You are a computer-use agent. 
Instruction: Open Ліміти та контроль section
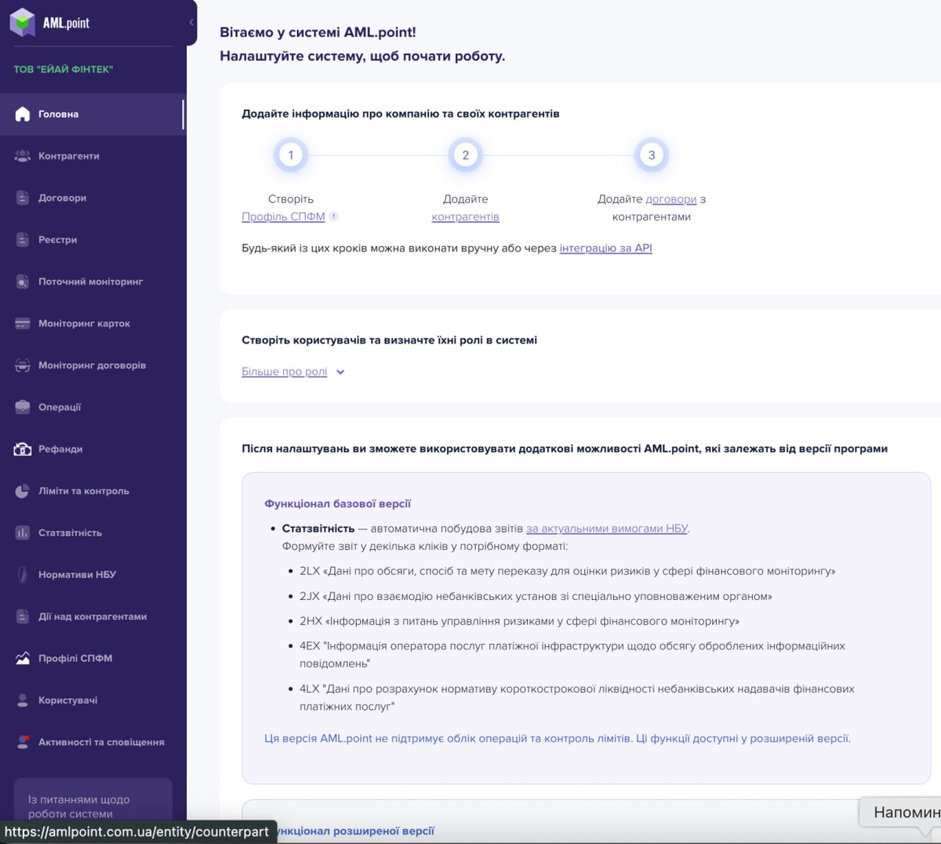pyautogui.click(x=93, y=491)
